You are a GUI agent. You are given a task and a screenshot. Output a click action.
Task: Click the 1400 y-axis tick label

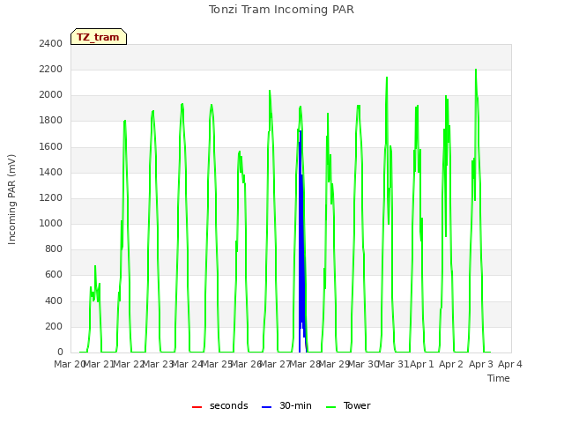point(51,173)
